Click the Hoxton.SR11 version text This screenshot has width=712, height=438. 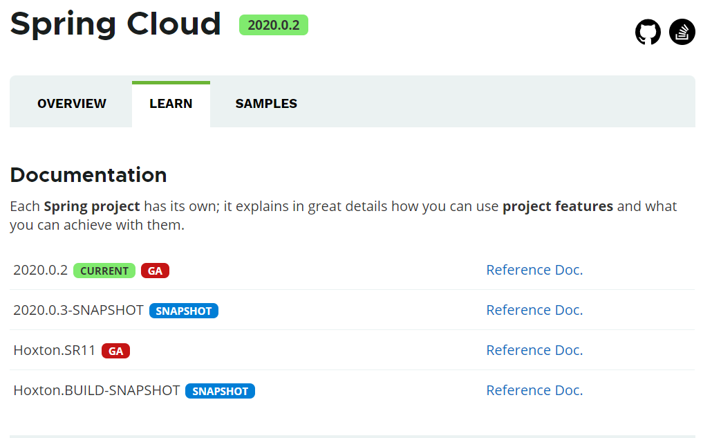tap(55, 350)
